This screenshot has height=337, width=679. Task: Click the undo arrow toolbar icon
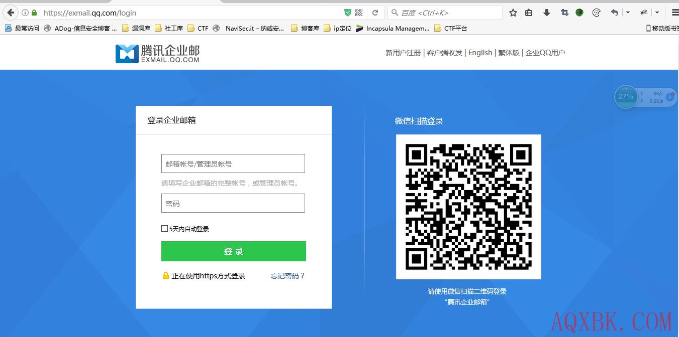[614, 13]
